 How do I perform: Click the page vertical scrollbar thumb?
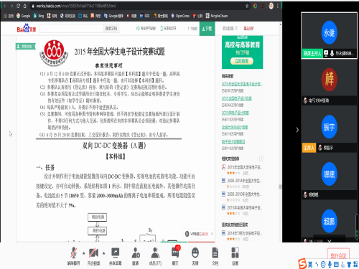280,187
